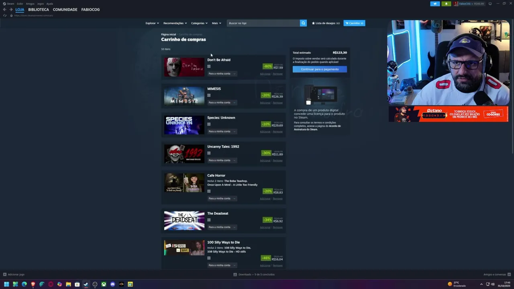Screen dimensions: 514x289
Task: Remove Don't Be Afraid from cart
Action: (278, 74)
